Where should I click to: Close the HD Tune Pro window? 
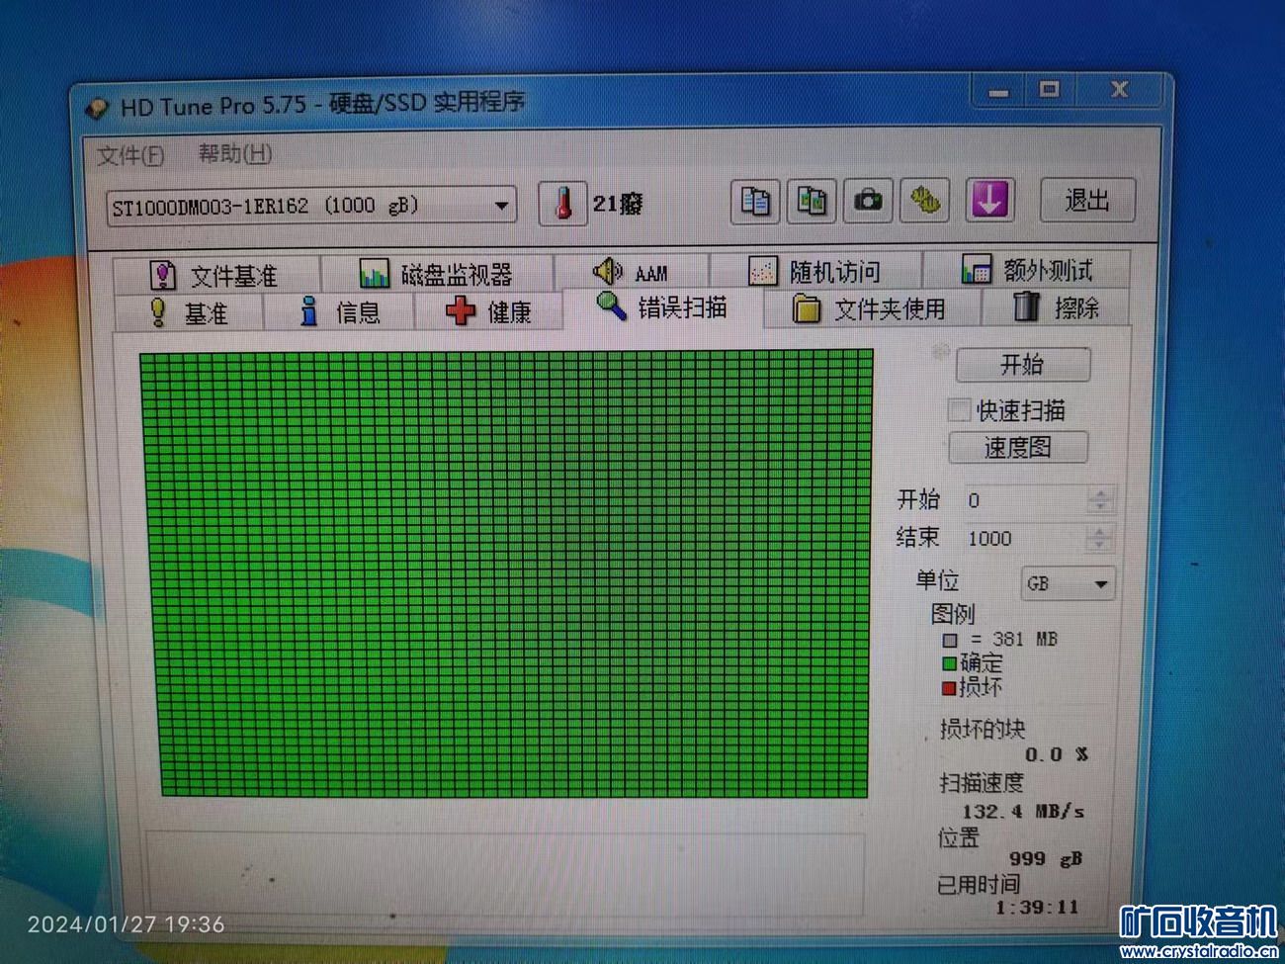(1118, 89)
